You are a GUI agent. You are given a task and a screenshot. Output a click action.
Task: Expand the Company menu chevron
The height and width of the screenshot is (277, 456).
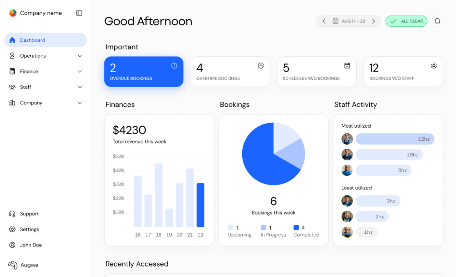80,103
